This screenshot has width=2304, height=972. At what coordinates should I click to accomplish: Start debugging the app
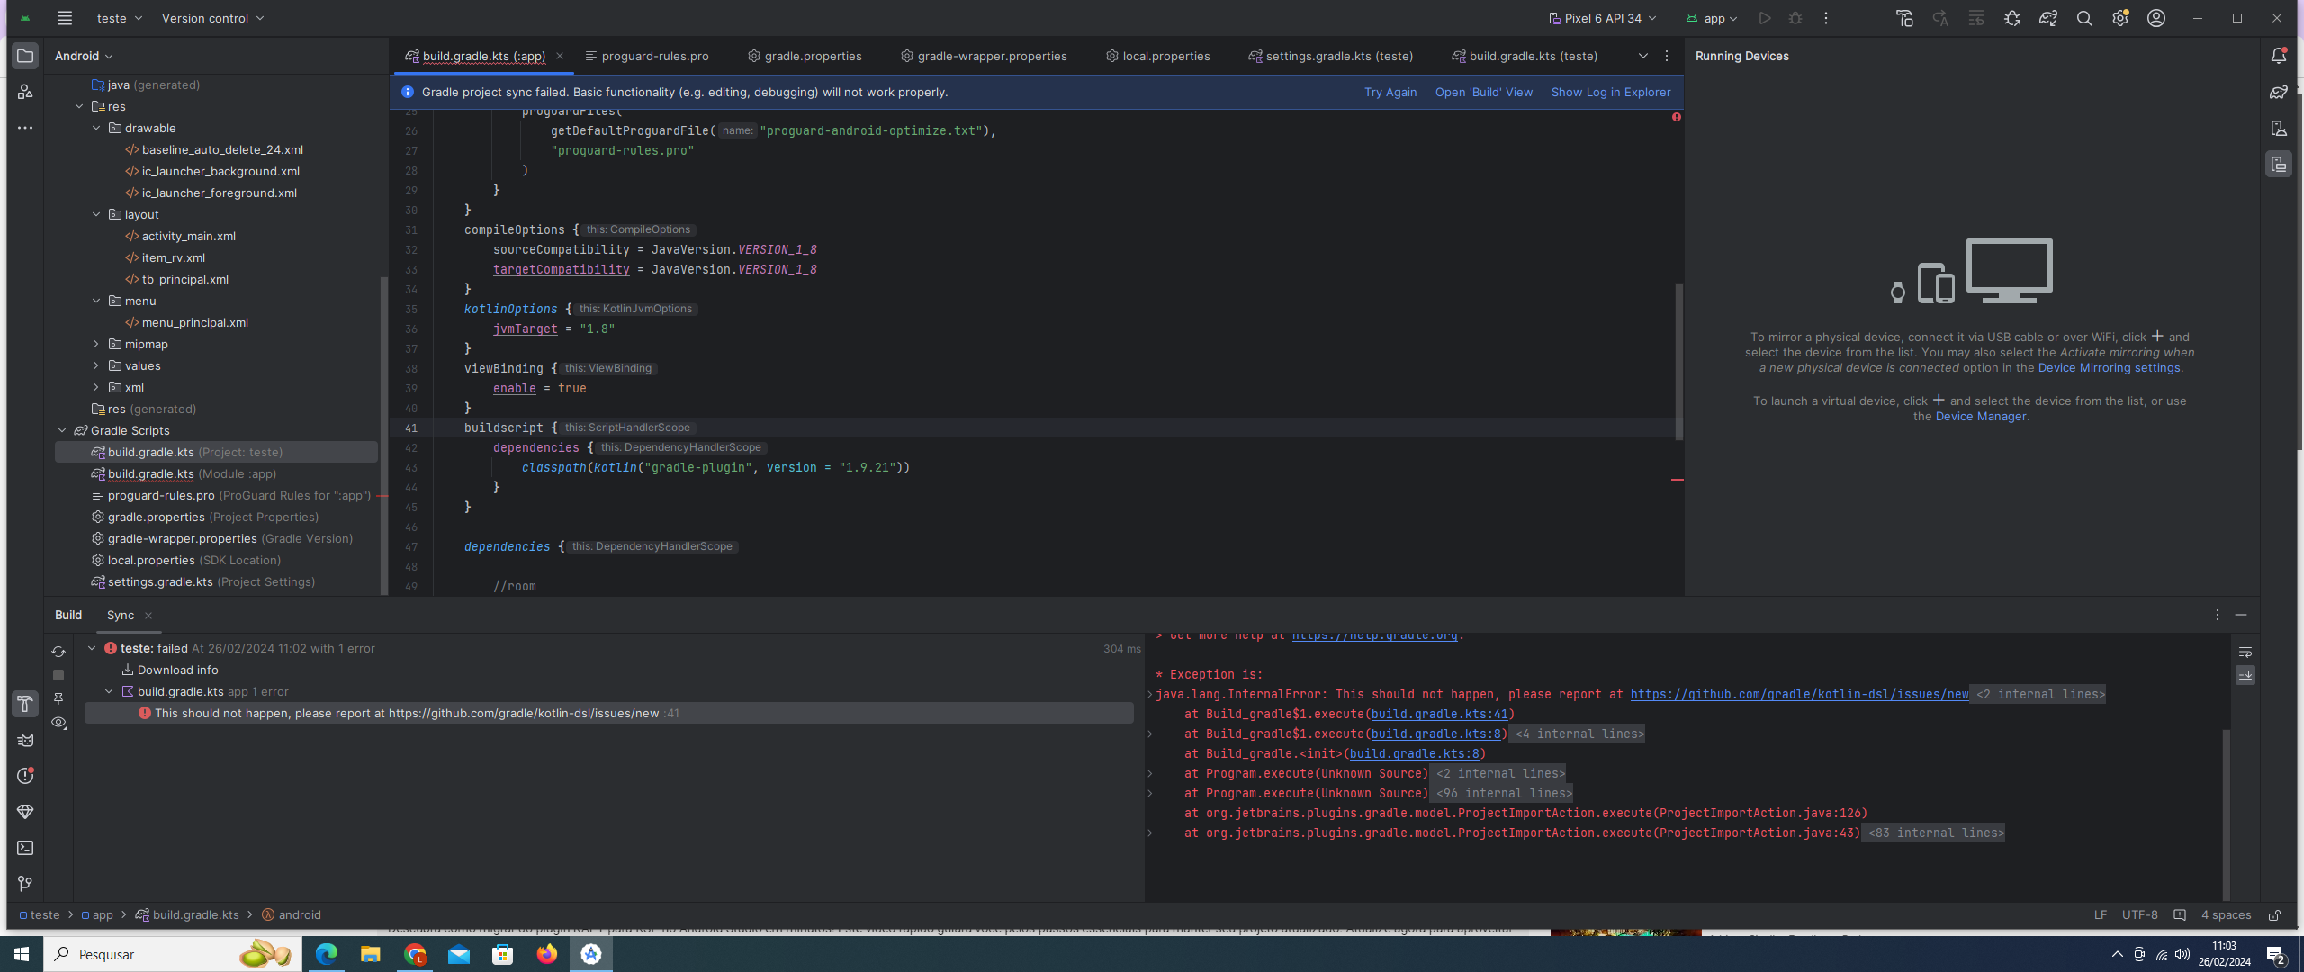coord(1795,18)
